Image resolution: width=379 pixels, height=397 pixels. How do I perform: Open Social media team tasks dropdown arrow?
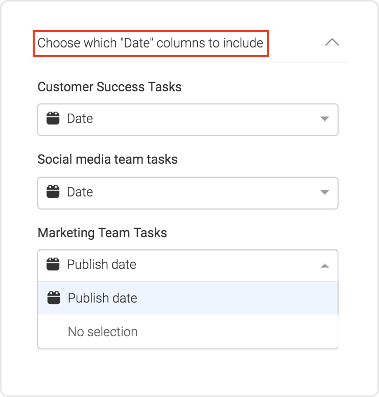point(324,192)
